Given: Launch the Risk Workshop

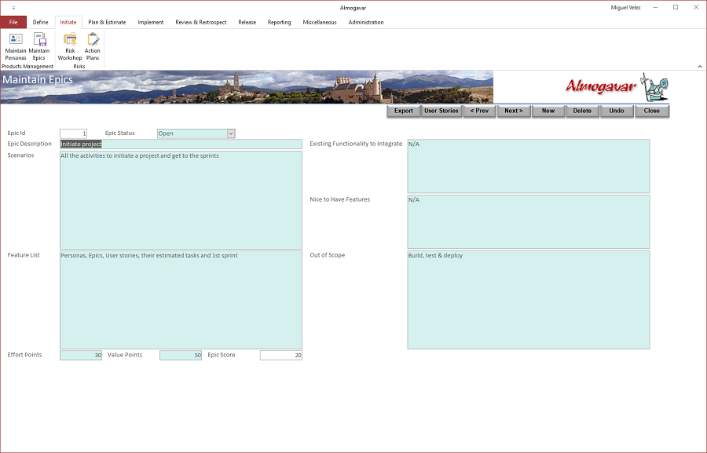Looking at the screenshot, I should (x=70, y=46).
